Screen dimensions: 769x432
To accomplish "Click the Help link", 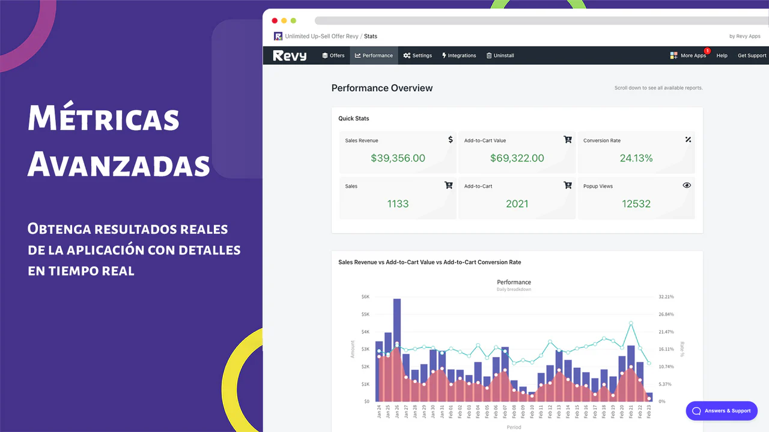I will [x=722, y=55].
